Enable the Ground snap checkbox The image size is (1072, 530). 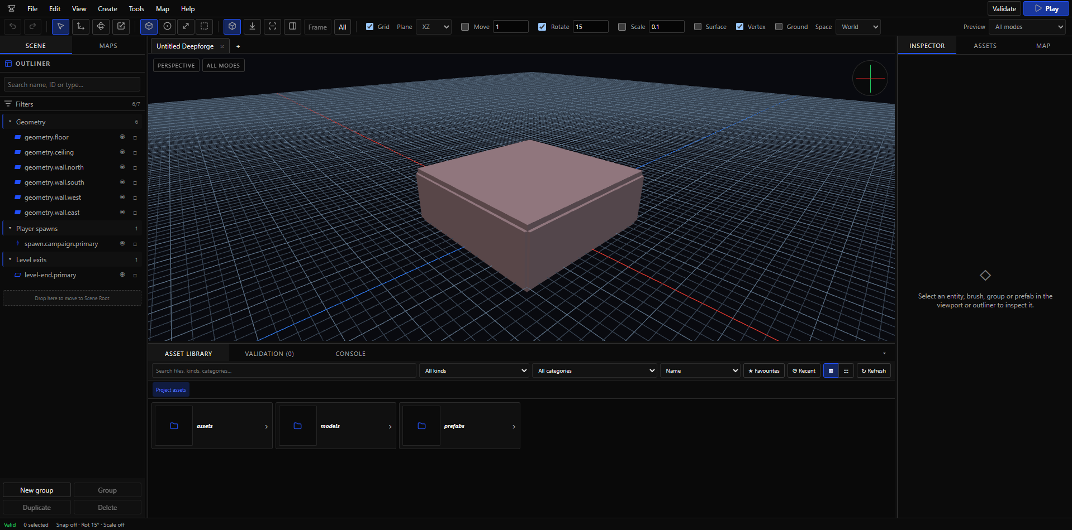779,27
